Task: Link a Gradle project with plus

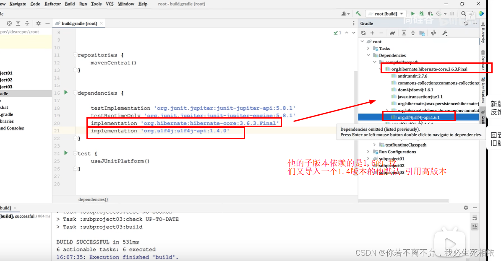Action: point(372,33)
